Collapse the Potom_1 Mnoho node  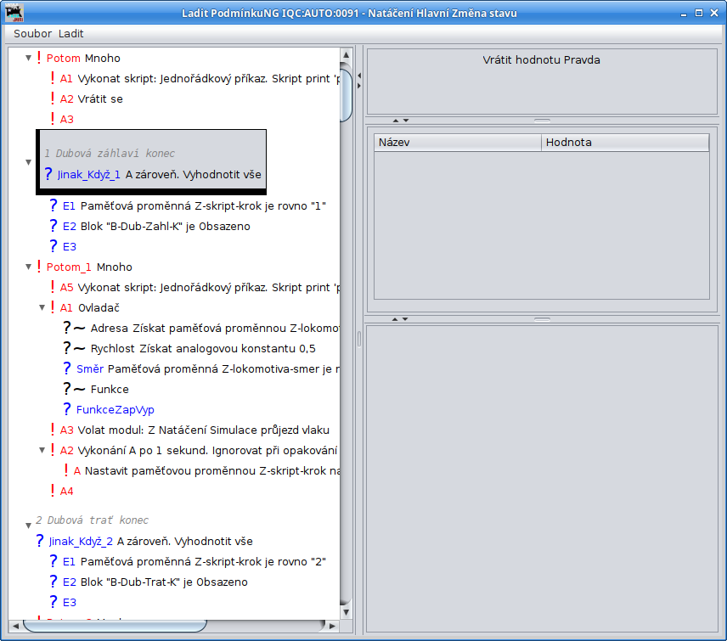28,267
